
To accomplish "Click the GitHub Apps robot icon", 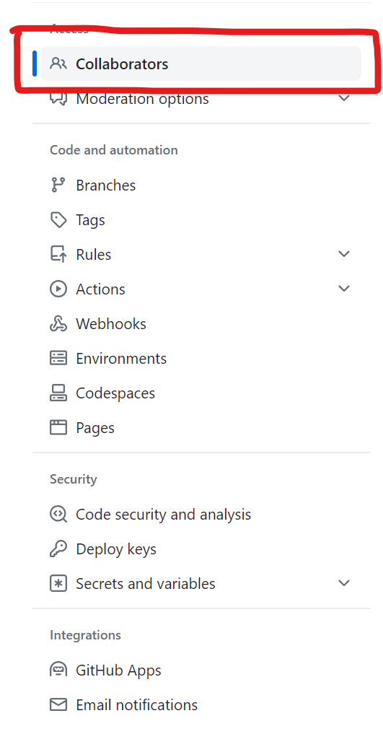I will [x=58, y=670].
